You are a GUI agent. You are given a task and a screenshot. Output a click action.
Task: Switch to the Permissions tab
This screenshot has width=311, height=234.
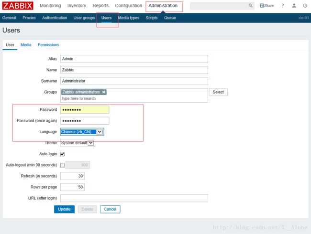point(48,45)
